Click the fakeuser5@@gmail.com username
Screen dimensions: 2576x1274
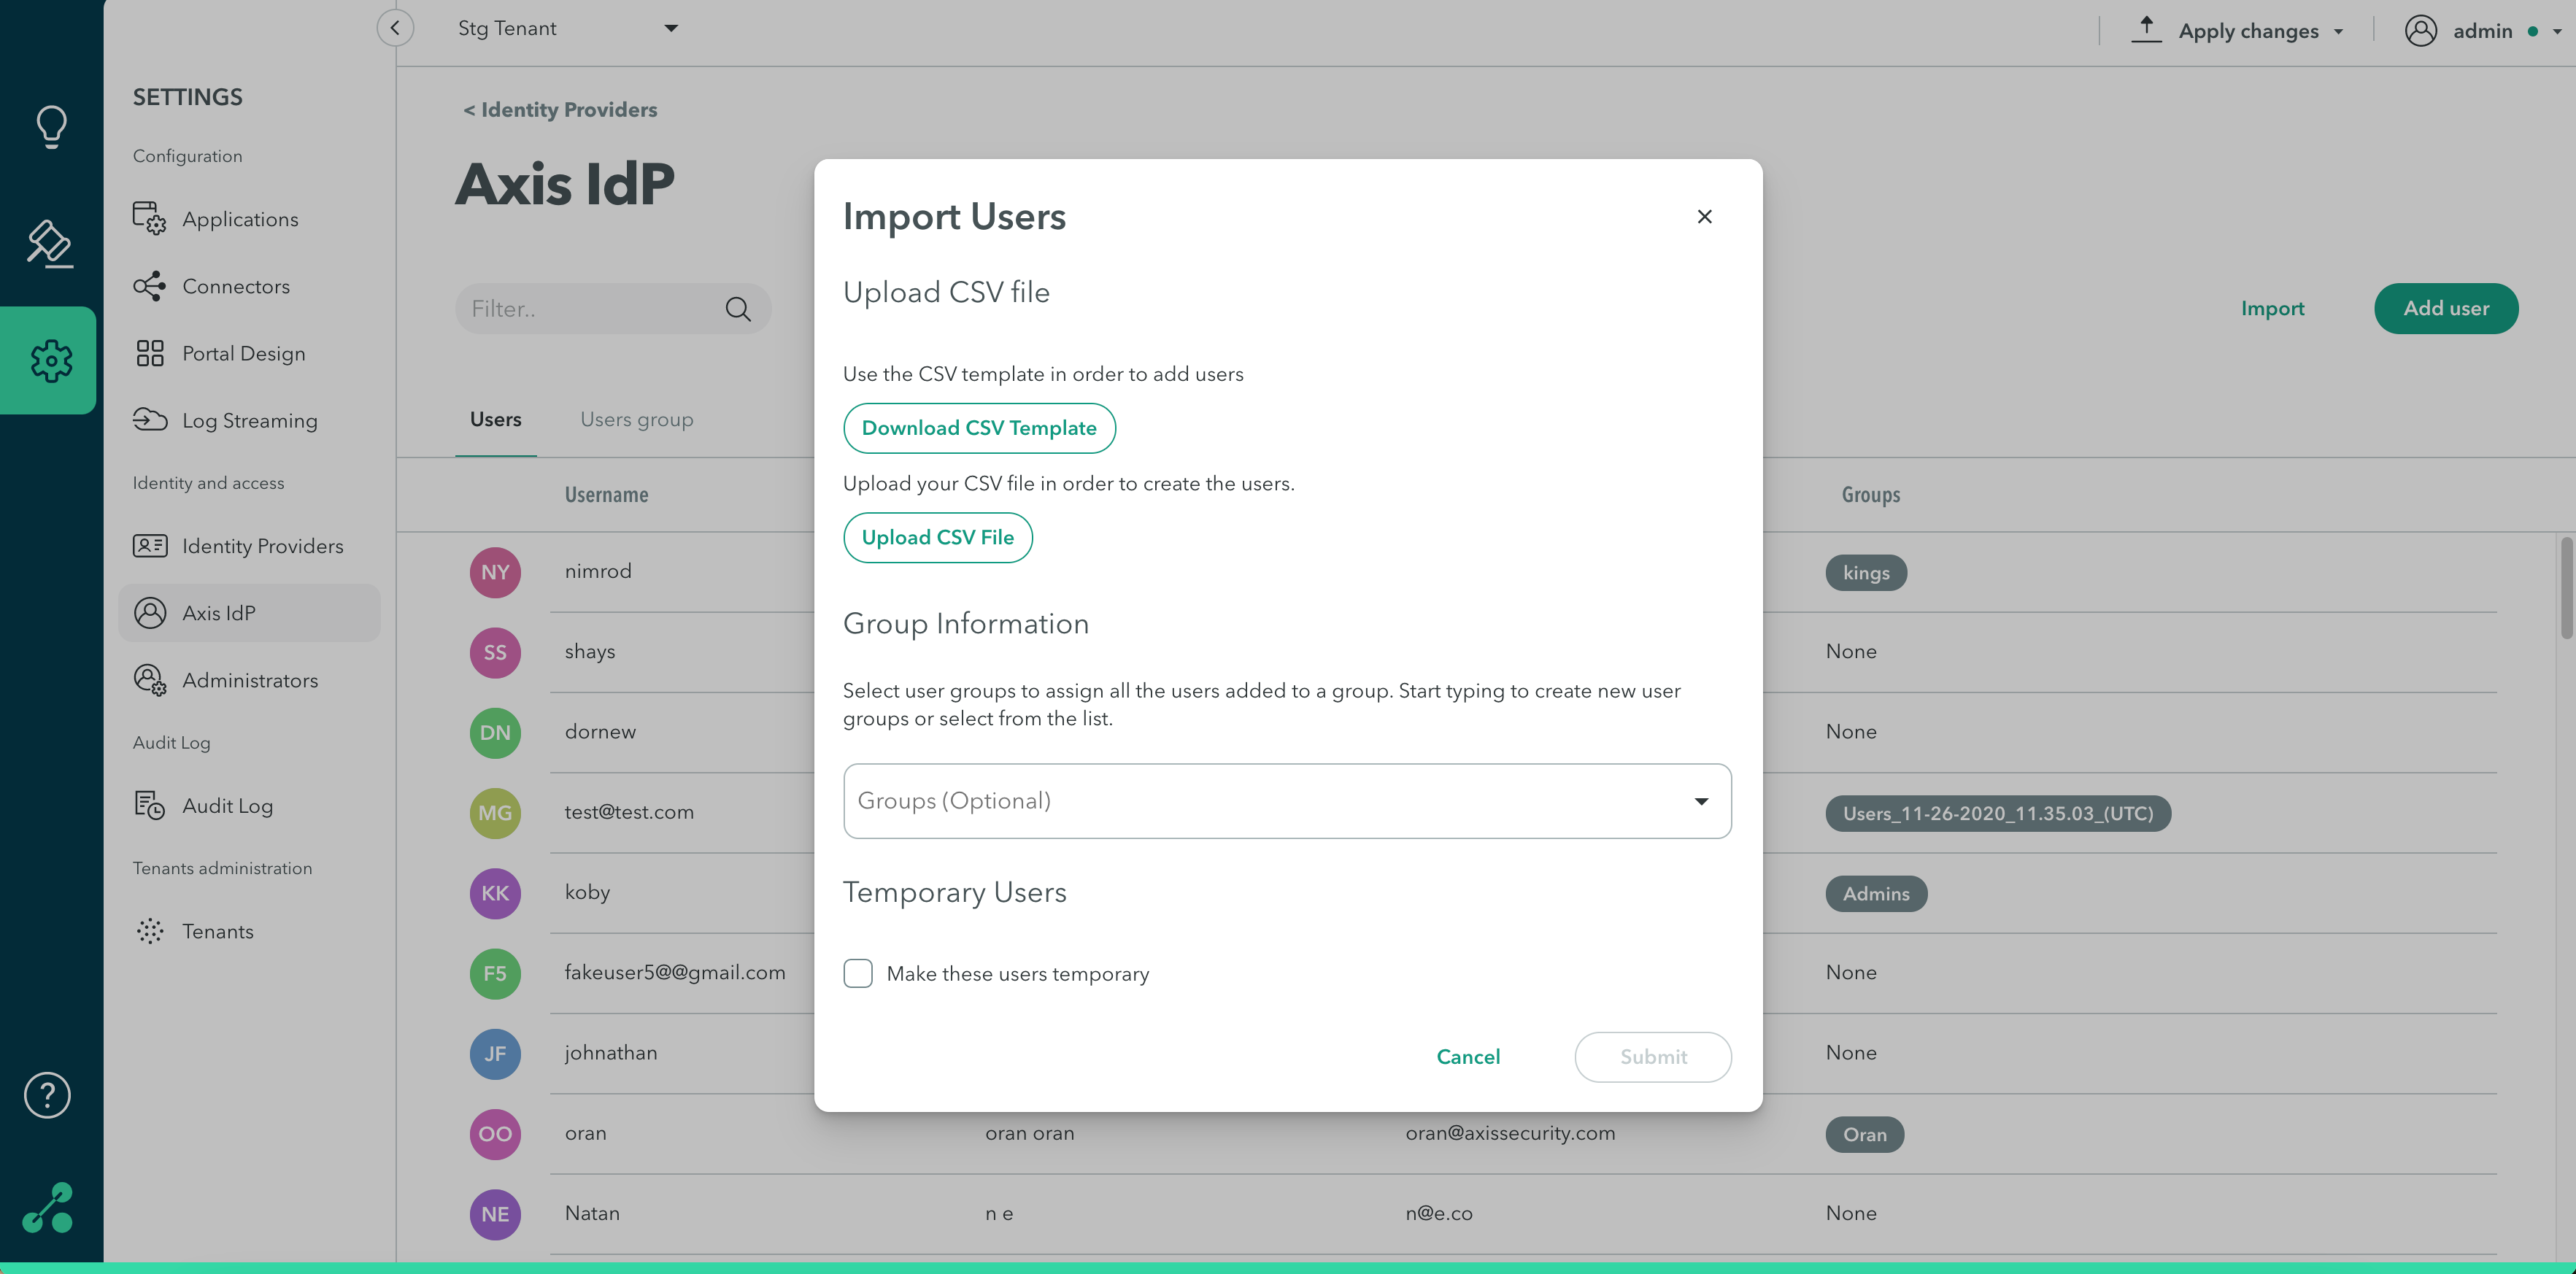pyautogui.click(x=675, y=973)
